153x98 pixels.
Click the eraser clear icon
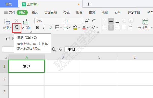click(93, 28)
